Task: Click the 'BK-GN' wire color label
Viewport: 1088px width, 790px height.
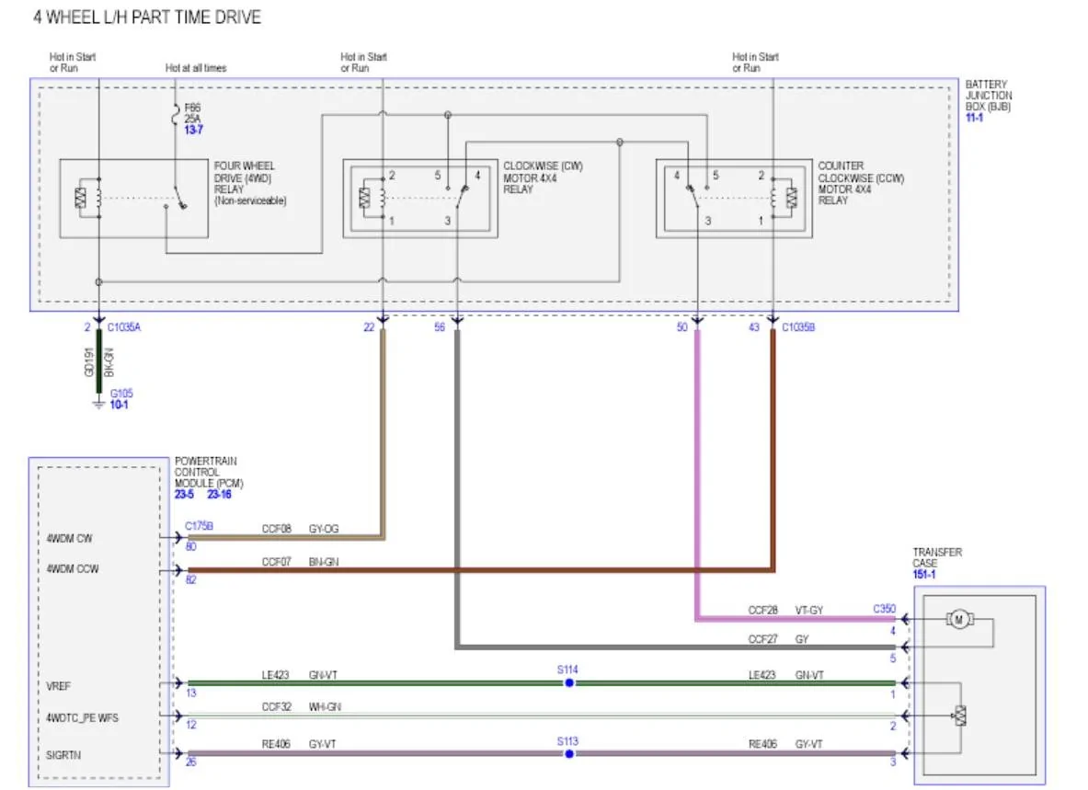Action: (109, 362)
